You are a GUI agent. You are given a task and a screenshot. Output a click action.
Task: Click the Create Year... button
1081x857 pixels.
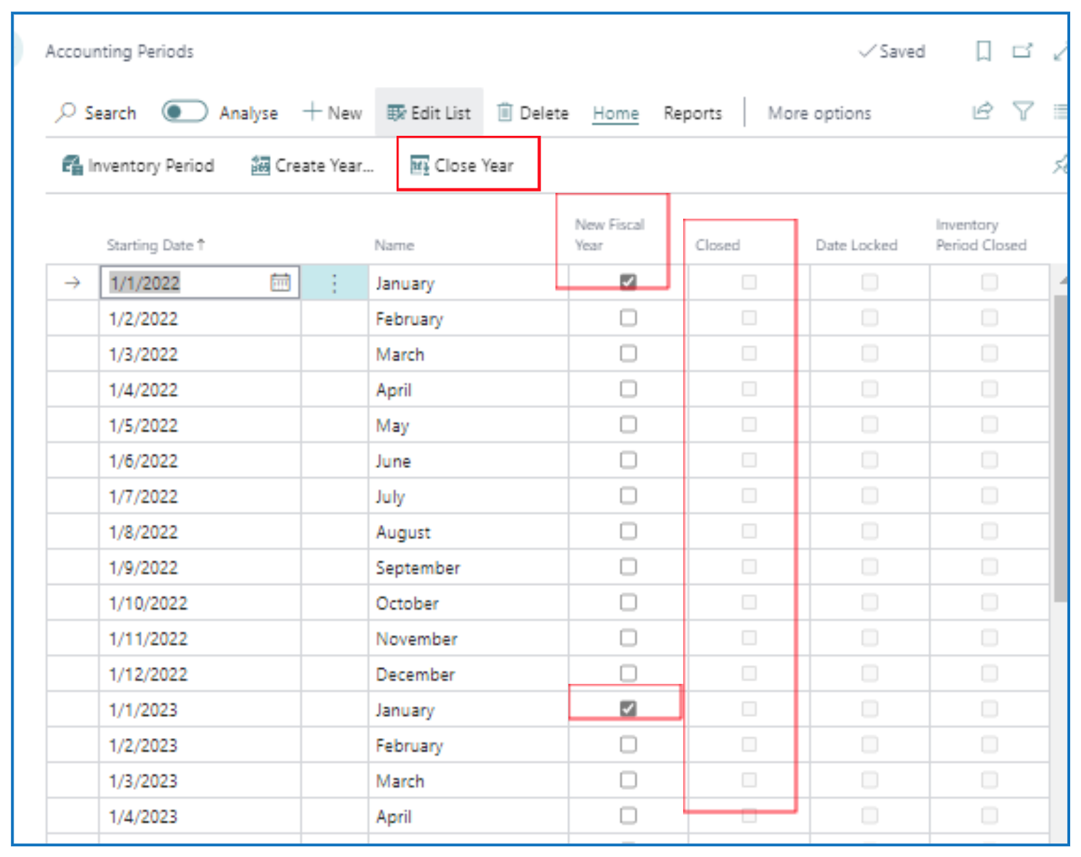[312, 166]
